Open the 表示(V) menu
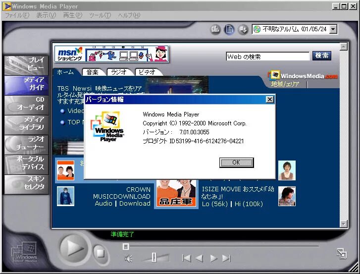The height and width of the screenshot is (274, 360). coord(46,15)
